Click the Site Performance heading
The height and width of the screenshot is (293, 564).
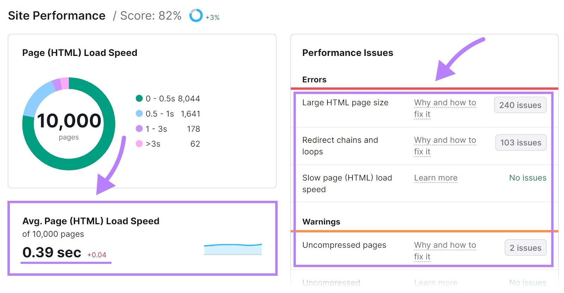tap(57, 15)
